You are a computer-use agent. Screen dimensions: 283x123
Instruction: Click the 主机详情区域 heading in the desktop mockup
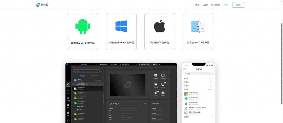pyautogui.click(x=114, y=104)
